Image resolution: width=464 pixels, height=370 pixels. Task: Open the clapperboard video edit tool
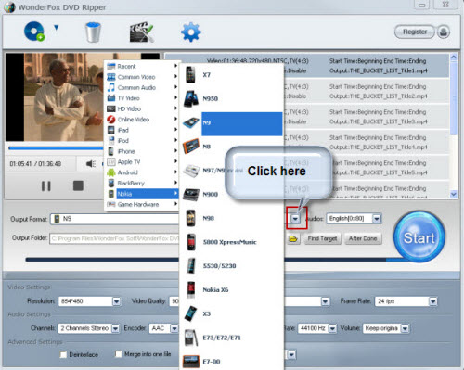pyautogui.click(x=142, y=32)
